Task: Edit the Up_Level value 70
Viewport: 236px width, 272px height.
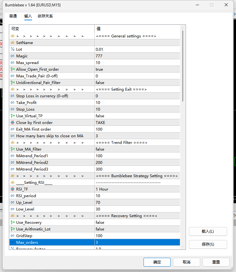Action: coord(137,203)
